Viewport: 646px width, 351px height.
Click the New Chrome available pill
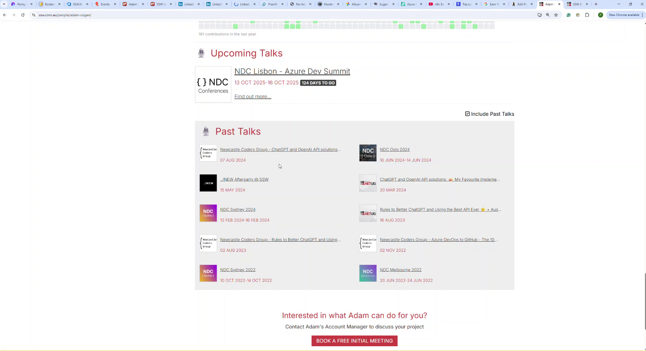(625, 15)
